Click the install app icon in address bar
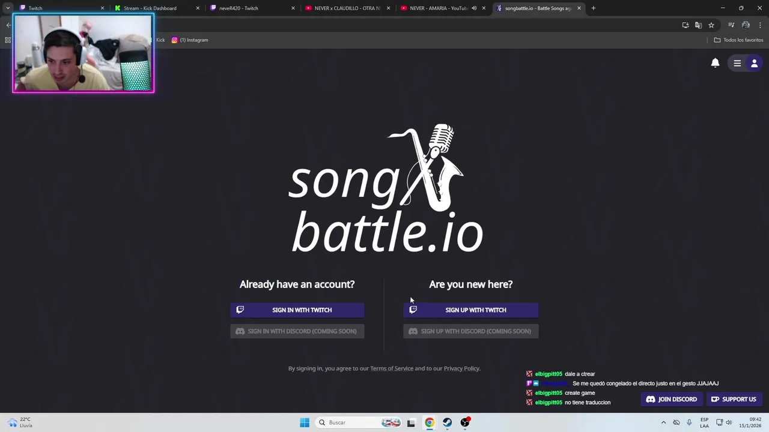Image resolution: width=769 pixels, height=432 pixels. click(685, 25)
